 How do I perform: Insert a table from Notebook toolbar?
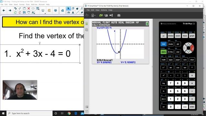click(x=38, y=9)
